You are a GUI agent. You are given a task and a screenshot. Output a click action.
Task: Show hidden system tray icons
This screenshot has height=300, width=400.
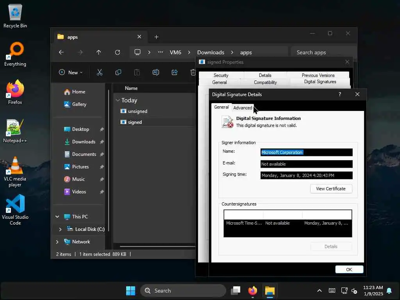tap(319, 291)
